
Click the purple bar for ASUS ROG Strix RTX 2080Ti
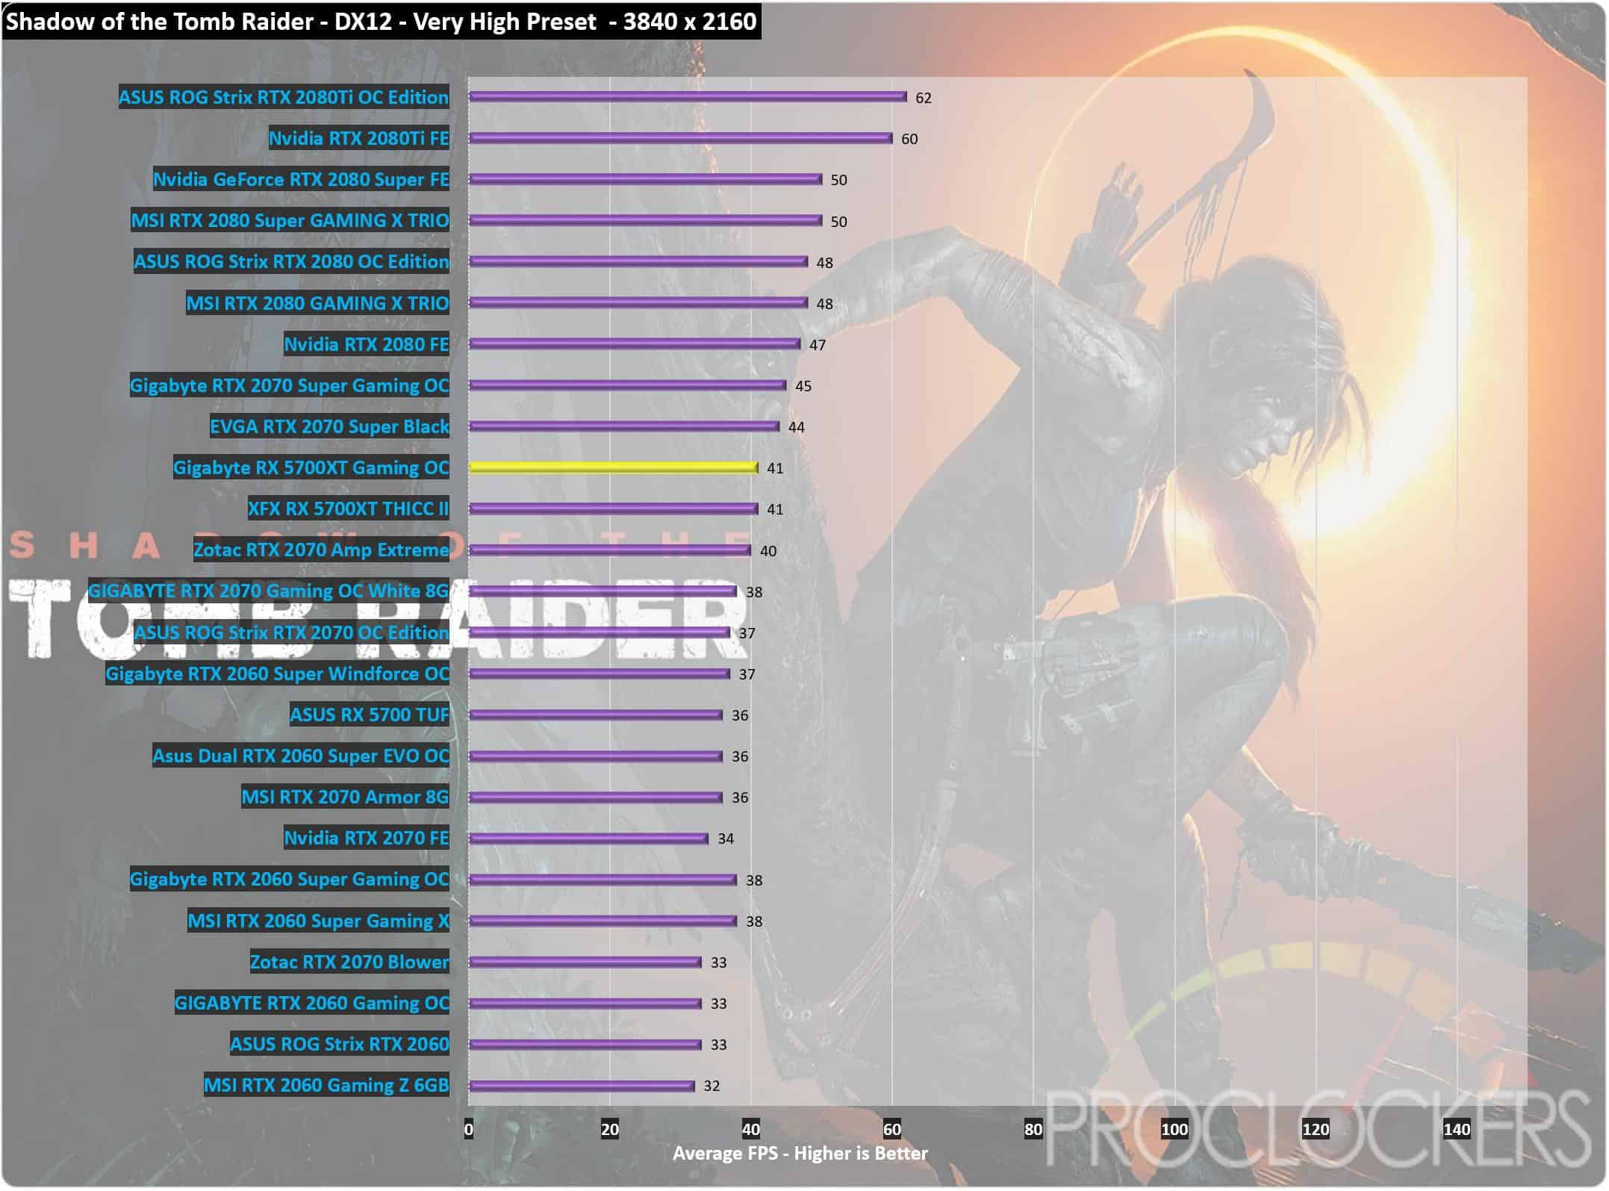(x=688, y=97)
